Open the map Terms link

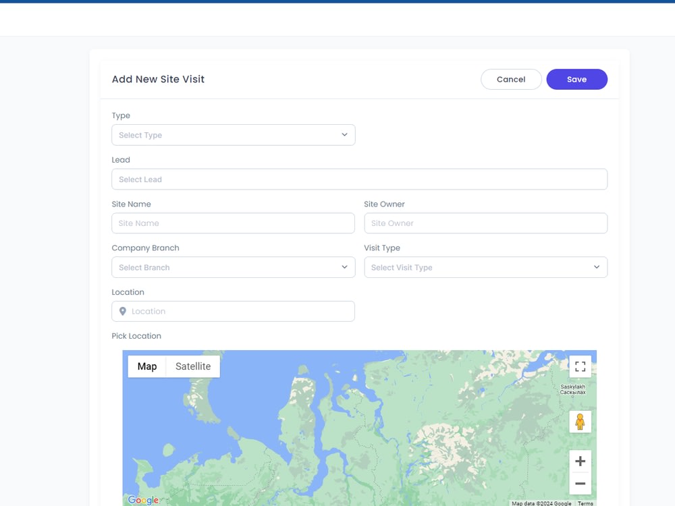tap(585, 503)
